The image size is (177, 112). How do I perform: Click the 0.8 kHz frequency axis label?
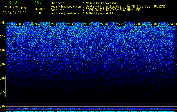[2, 78]
